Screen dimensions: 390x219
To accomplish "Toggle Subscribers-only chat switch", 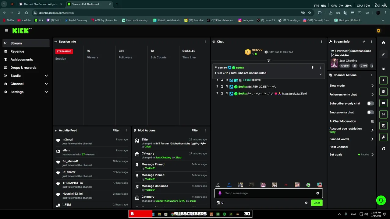I will (370, 103).
